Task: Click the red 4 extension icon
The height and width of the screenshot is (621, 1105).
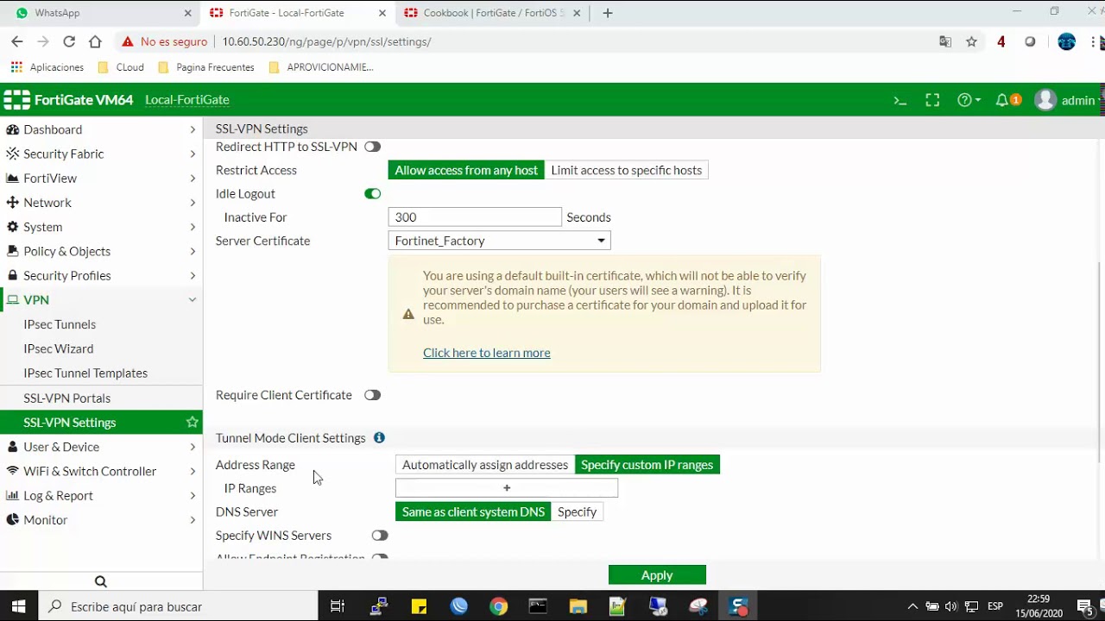Action: click(1001, 41)
